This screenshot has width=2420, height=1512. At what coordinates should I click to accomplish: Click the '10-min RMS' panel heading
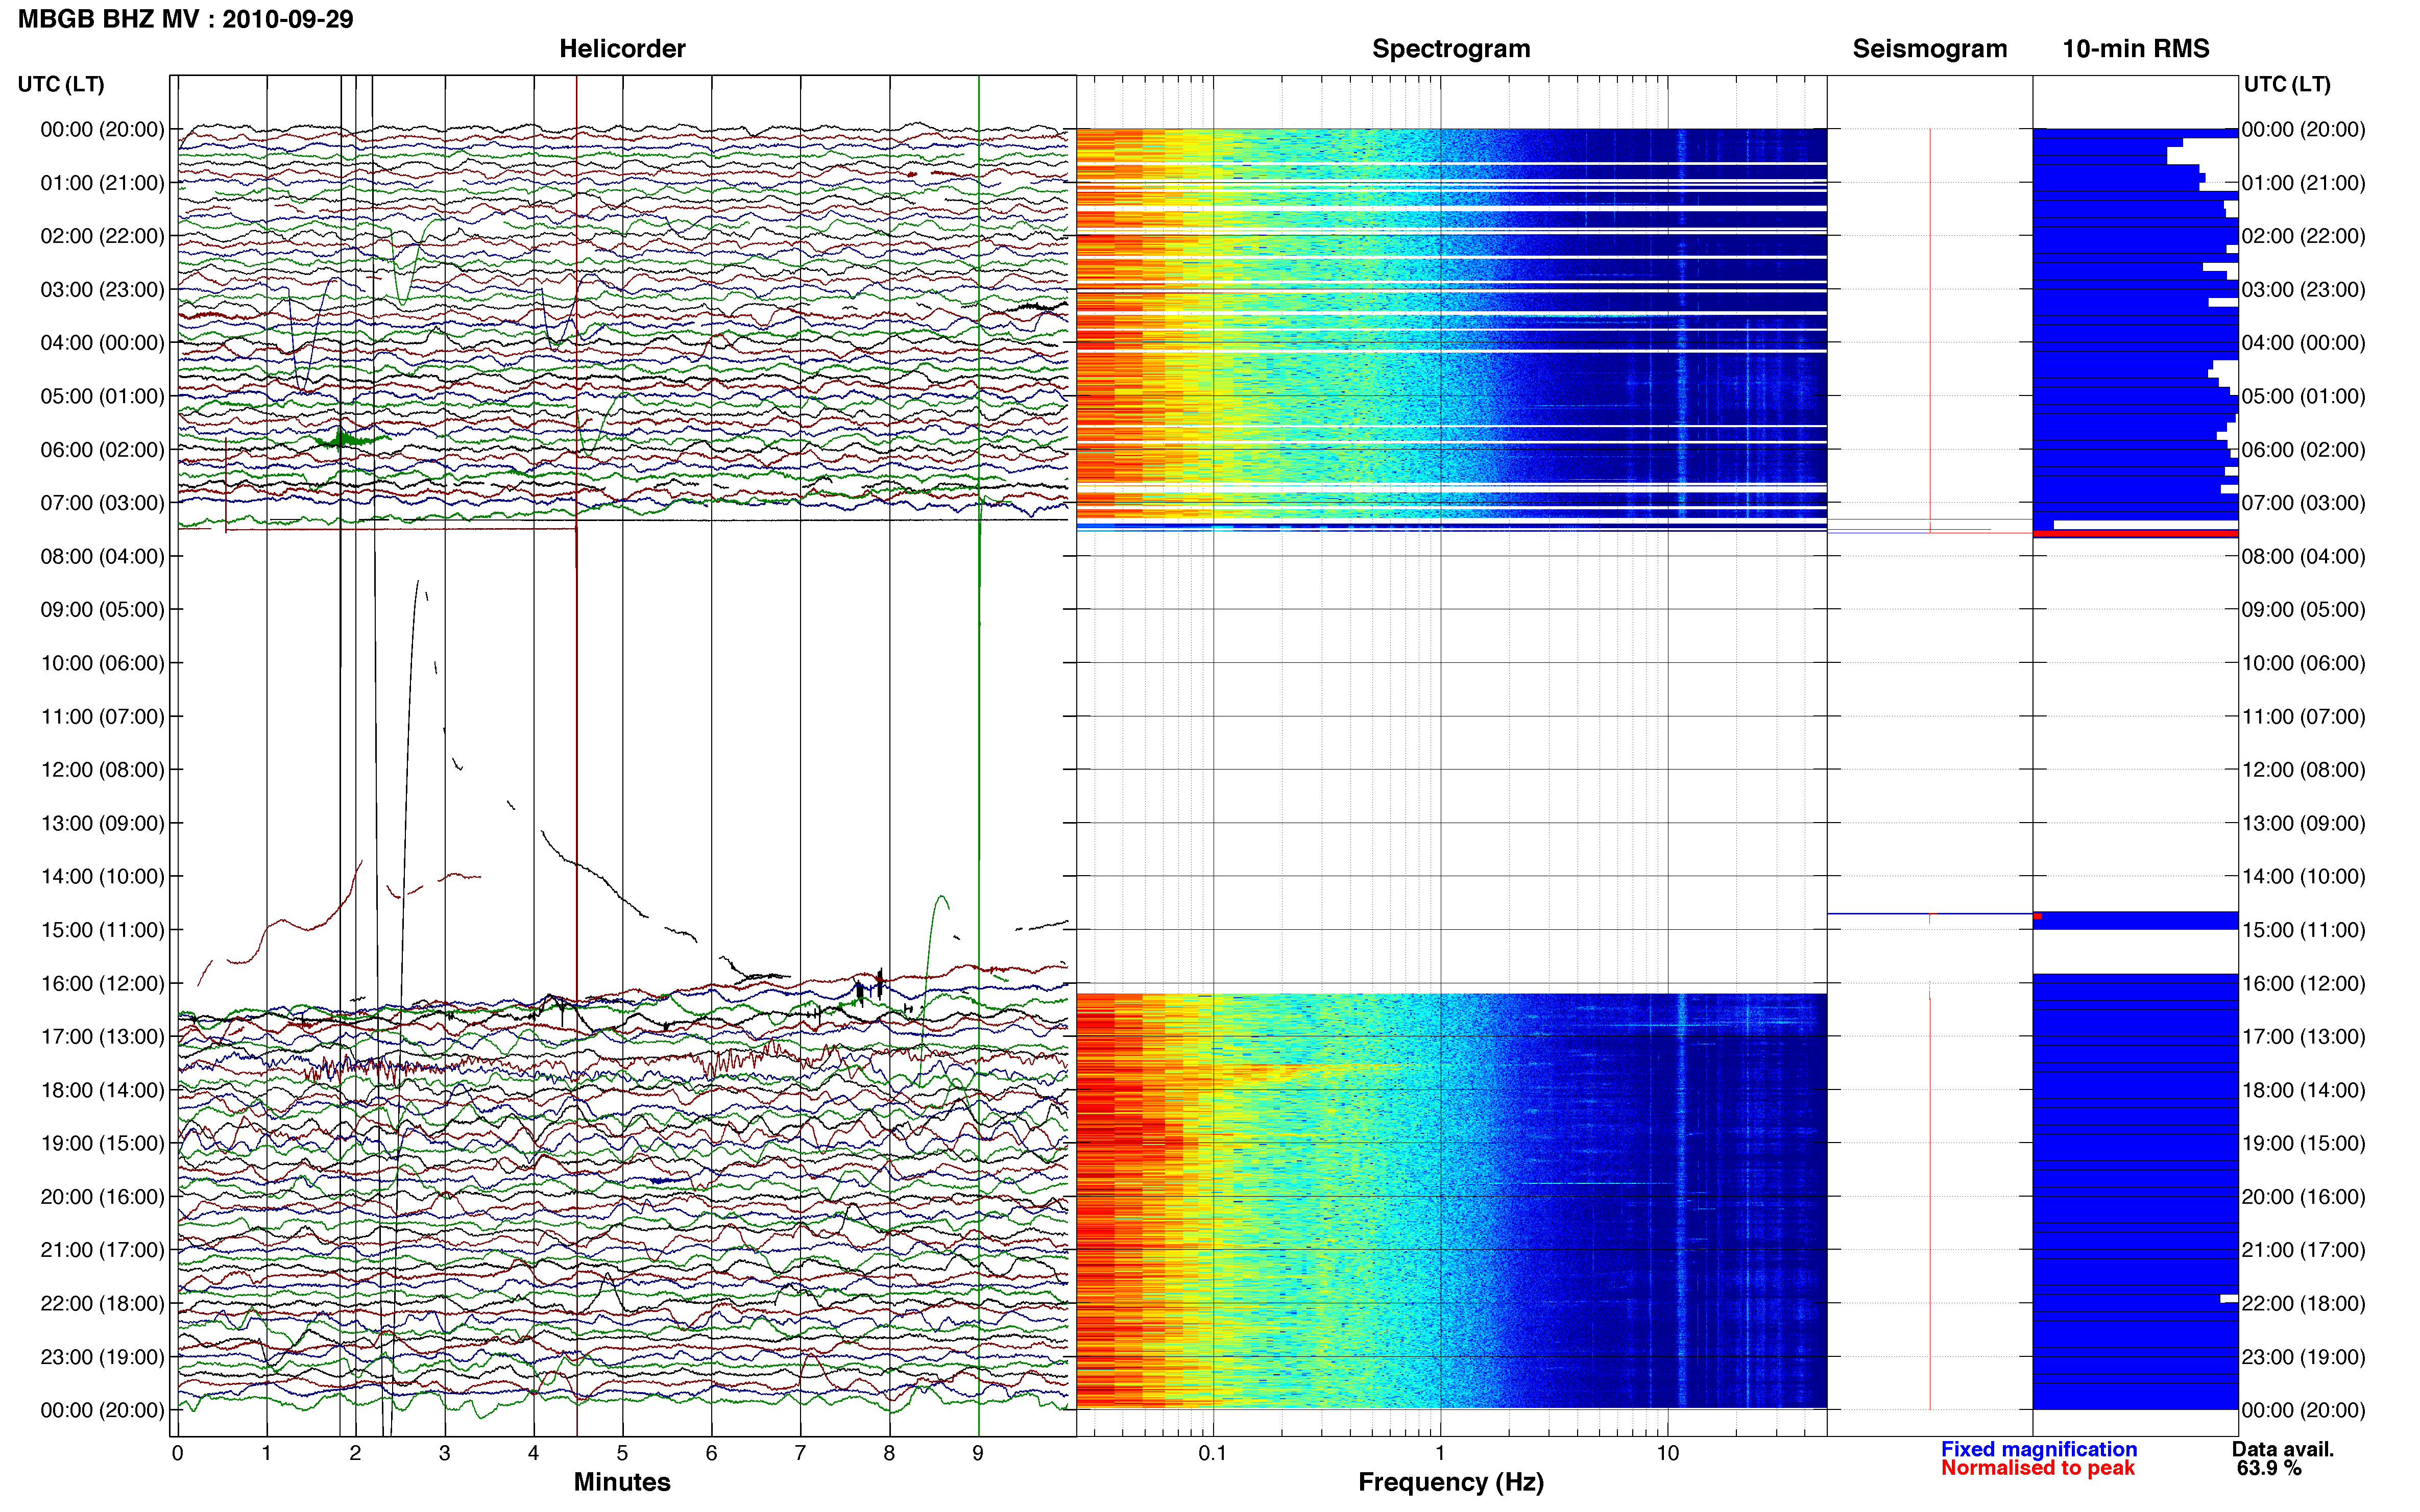2136,48
